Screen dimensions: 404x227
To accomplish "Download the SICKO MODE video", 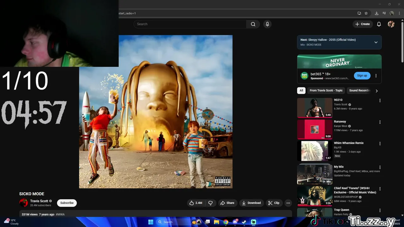I will pyautogui.click(x=252, y=203).
